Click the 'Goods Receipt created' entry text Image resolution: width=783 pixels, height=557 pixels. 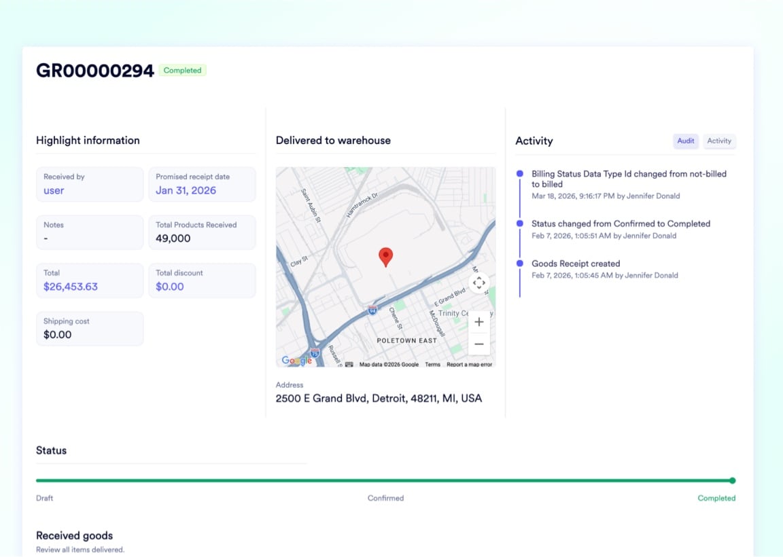click(x=576, y=264)
